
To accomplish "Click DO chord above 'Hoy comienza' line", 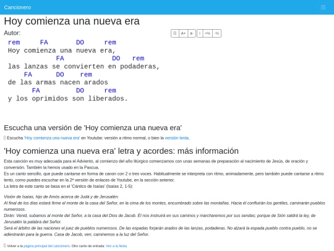I will point(80,43).
